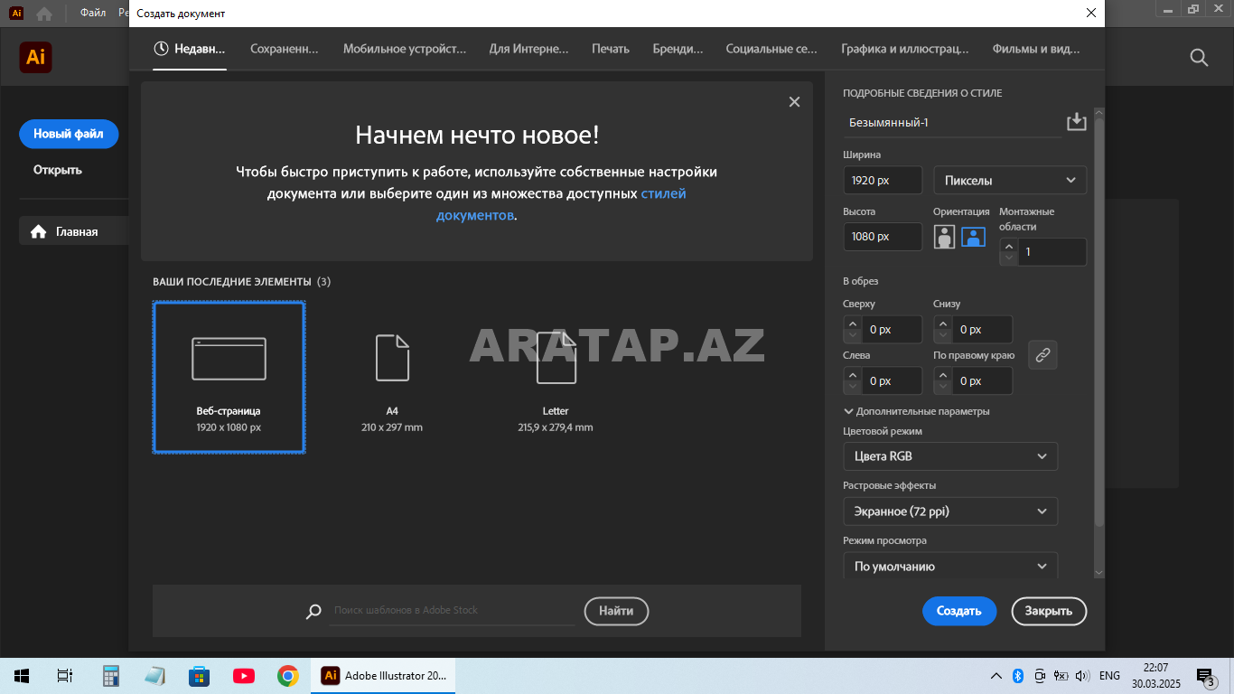Click the Веб-страница preset browser icon
The image size is (1234, 694).
coord(229,358)
